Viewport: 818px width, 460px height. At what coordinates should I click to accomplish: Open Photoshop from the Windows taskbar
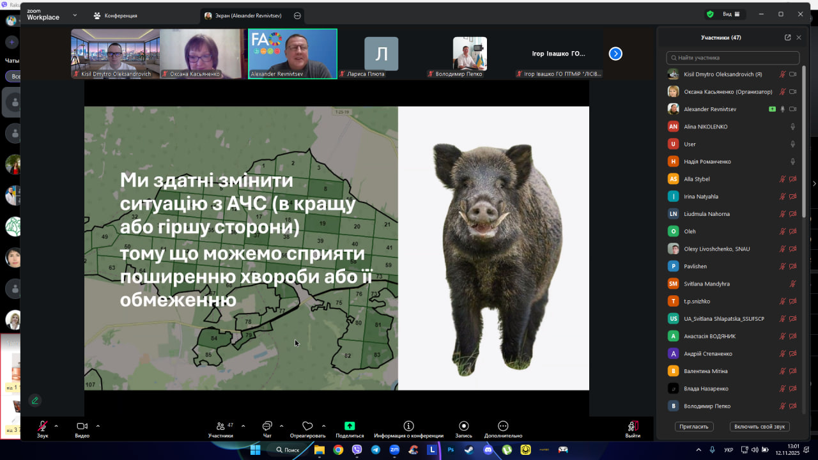pos(451,450)
